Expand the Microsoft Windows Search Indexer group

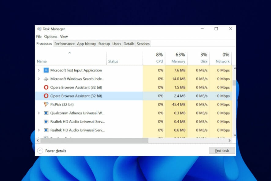[39, 79]
